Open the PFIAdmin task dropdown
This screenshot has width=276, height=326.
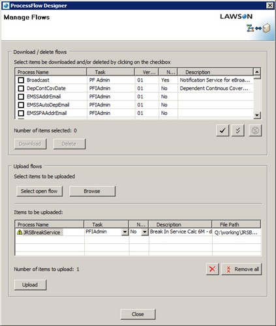pyautogui.click(x=125, y=232)
